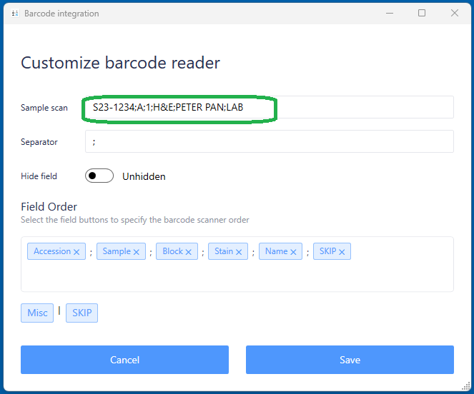Click into the Sample scan field
This screenshot has width=474, height=394.
pos(357,108)
